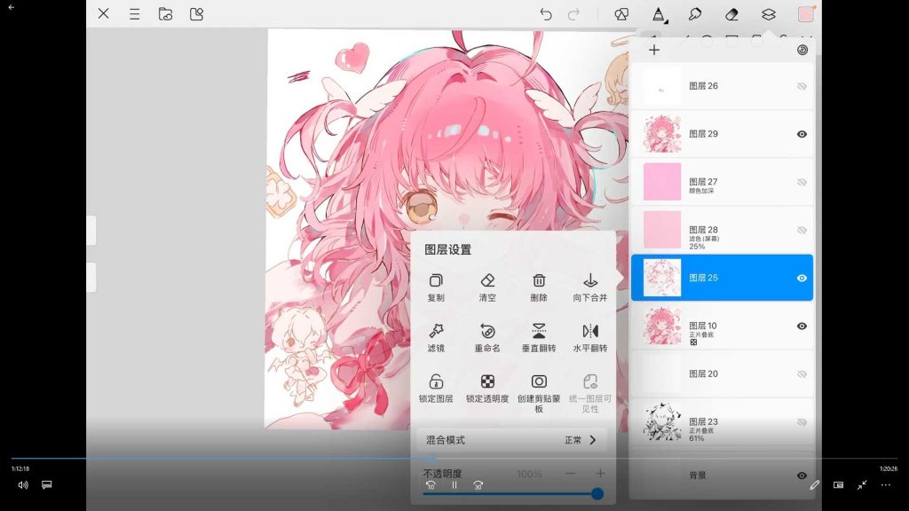Select layer 图层 10 thumbnail

[x=662, y=326]
